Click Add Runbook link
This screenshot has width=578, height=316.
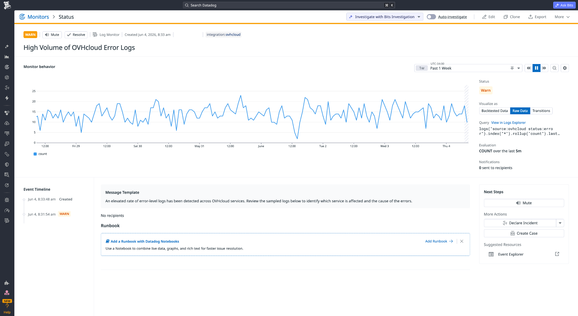[439, 241]
